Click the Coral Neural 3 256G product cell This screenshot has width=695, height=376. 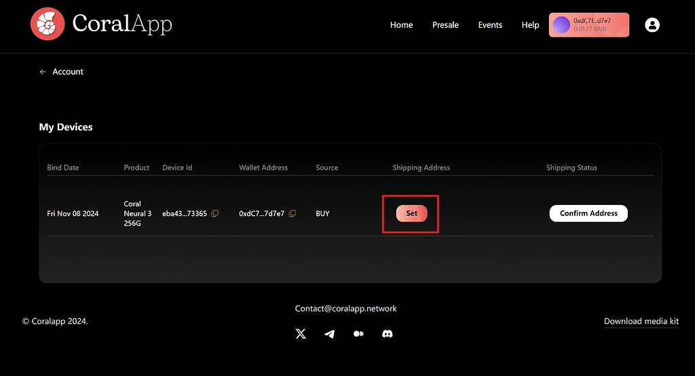(137, 213)
